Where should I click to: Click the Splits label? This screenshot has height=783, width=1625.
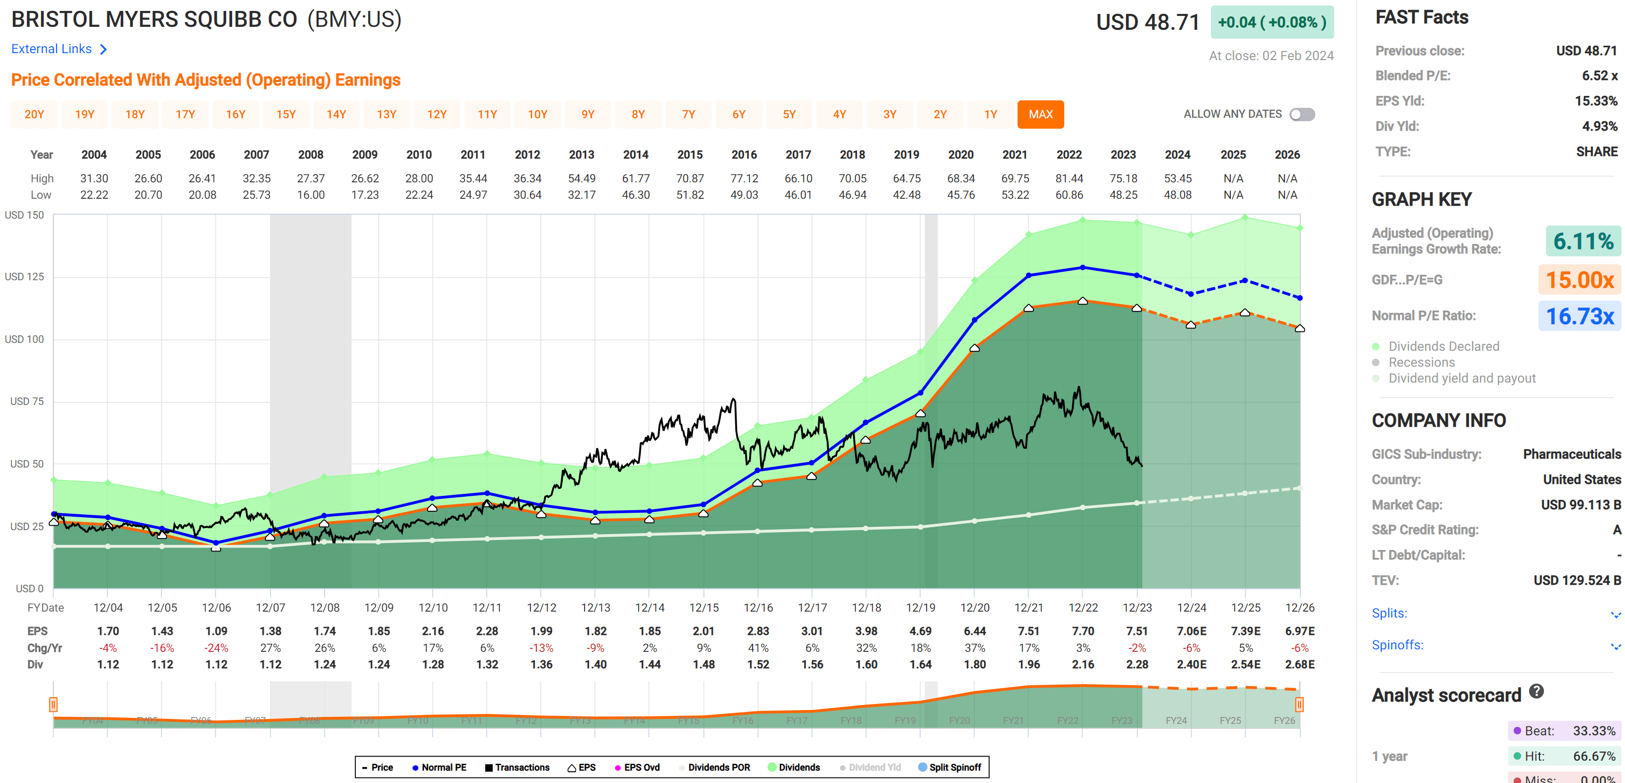1389,614
